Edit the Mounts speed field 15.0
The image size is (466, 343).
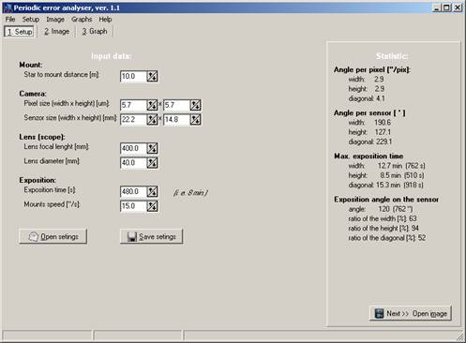[x=133, y=206]
